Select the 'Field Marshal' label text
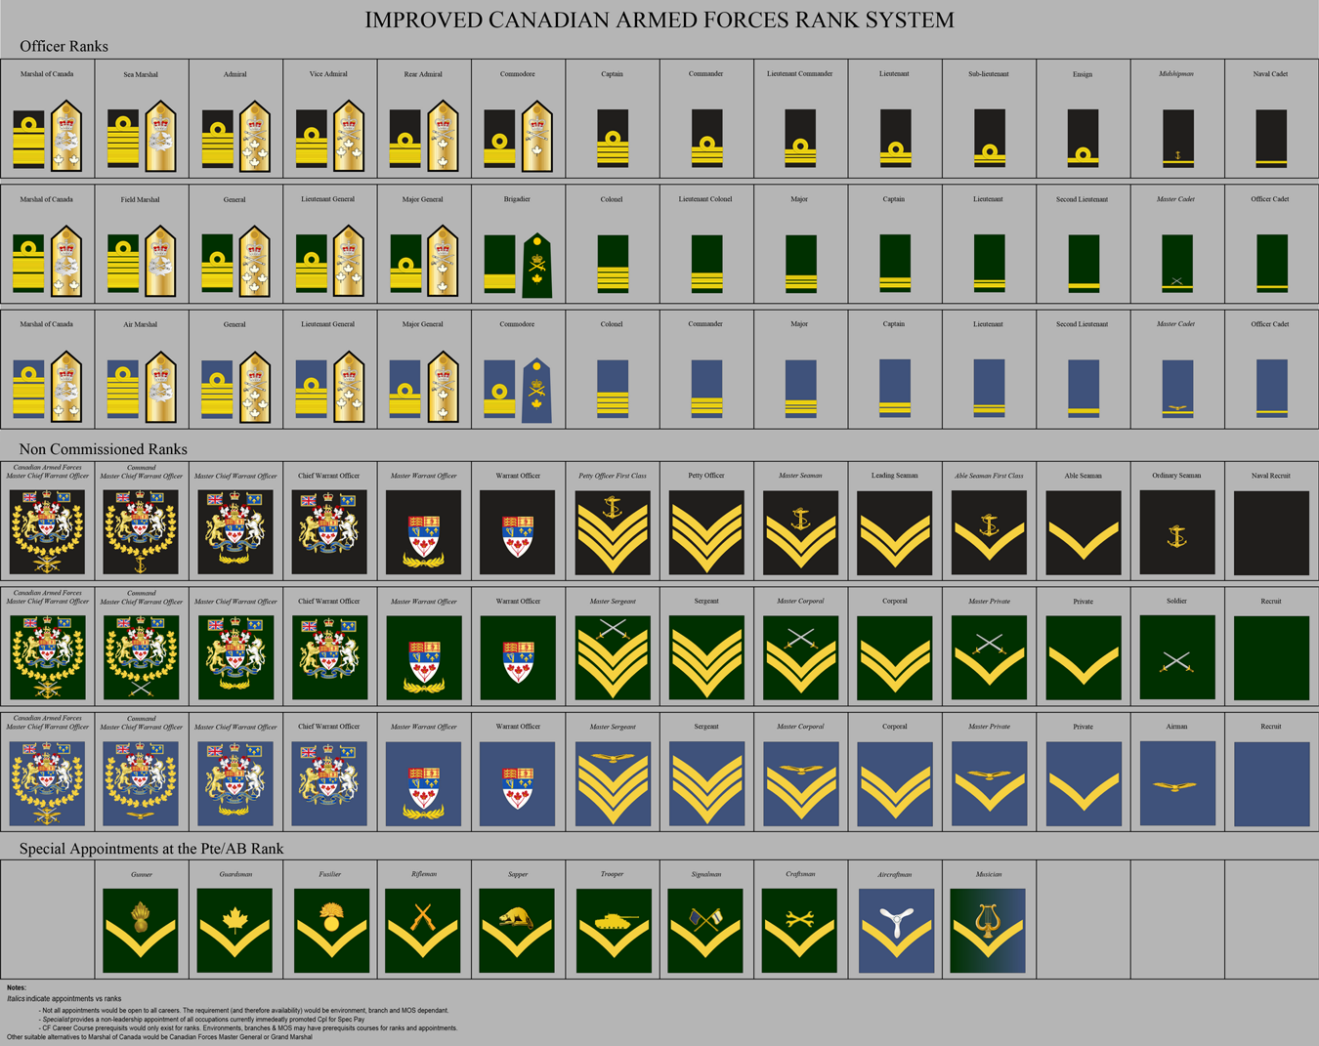Image resolution: width=1319 pixels, height=1046 pixels. click(141, 199)
